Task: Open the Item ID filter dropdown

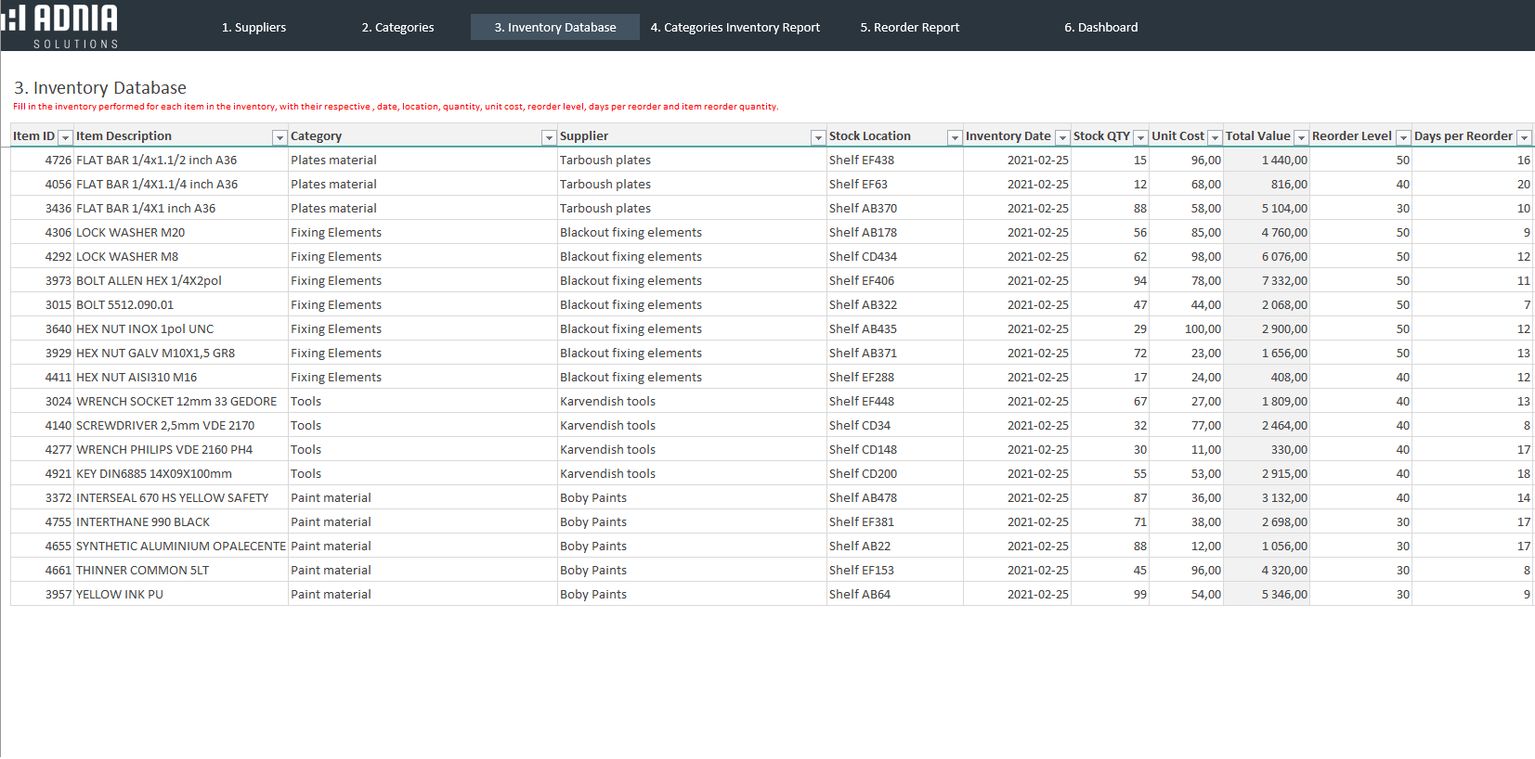Action: point(65,137)
